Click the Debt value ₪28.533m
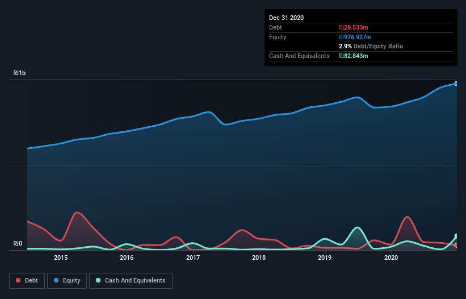The height and width of the screenshot is (299, 466). [354, 27]
